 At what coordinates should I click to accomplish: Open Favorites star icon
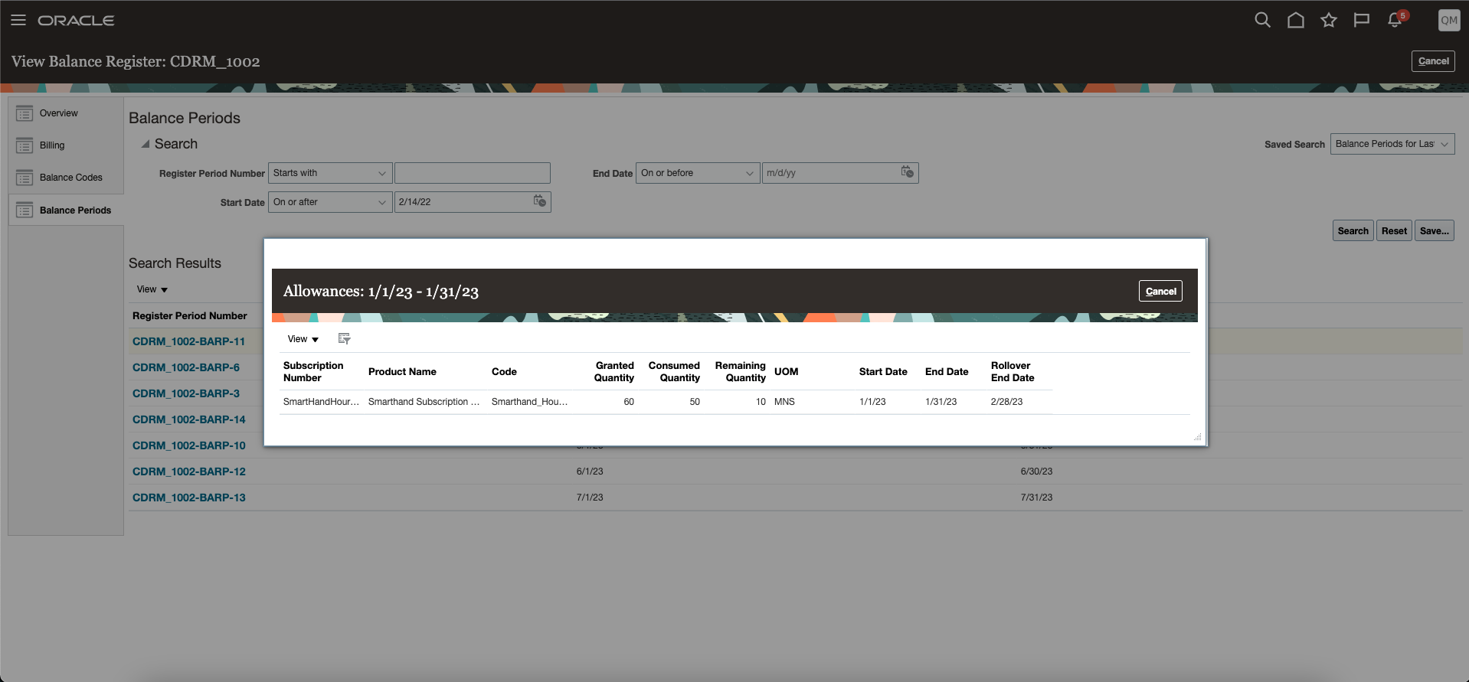click(1328, 20)
